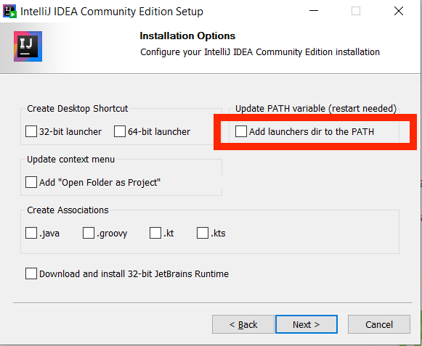Go to the next setup step

point(307,324)
